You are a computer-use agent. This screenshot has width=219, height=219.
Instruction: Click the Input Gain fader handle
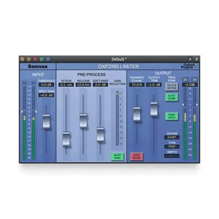click(x=47, y=121)
